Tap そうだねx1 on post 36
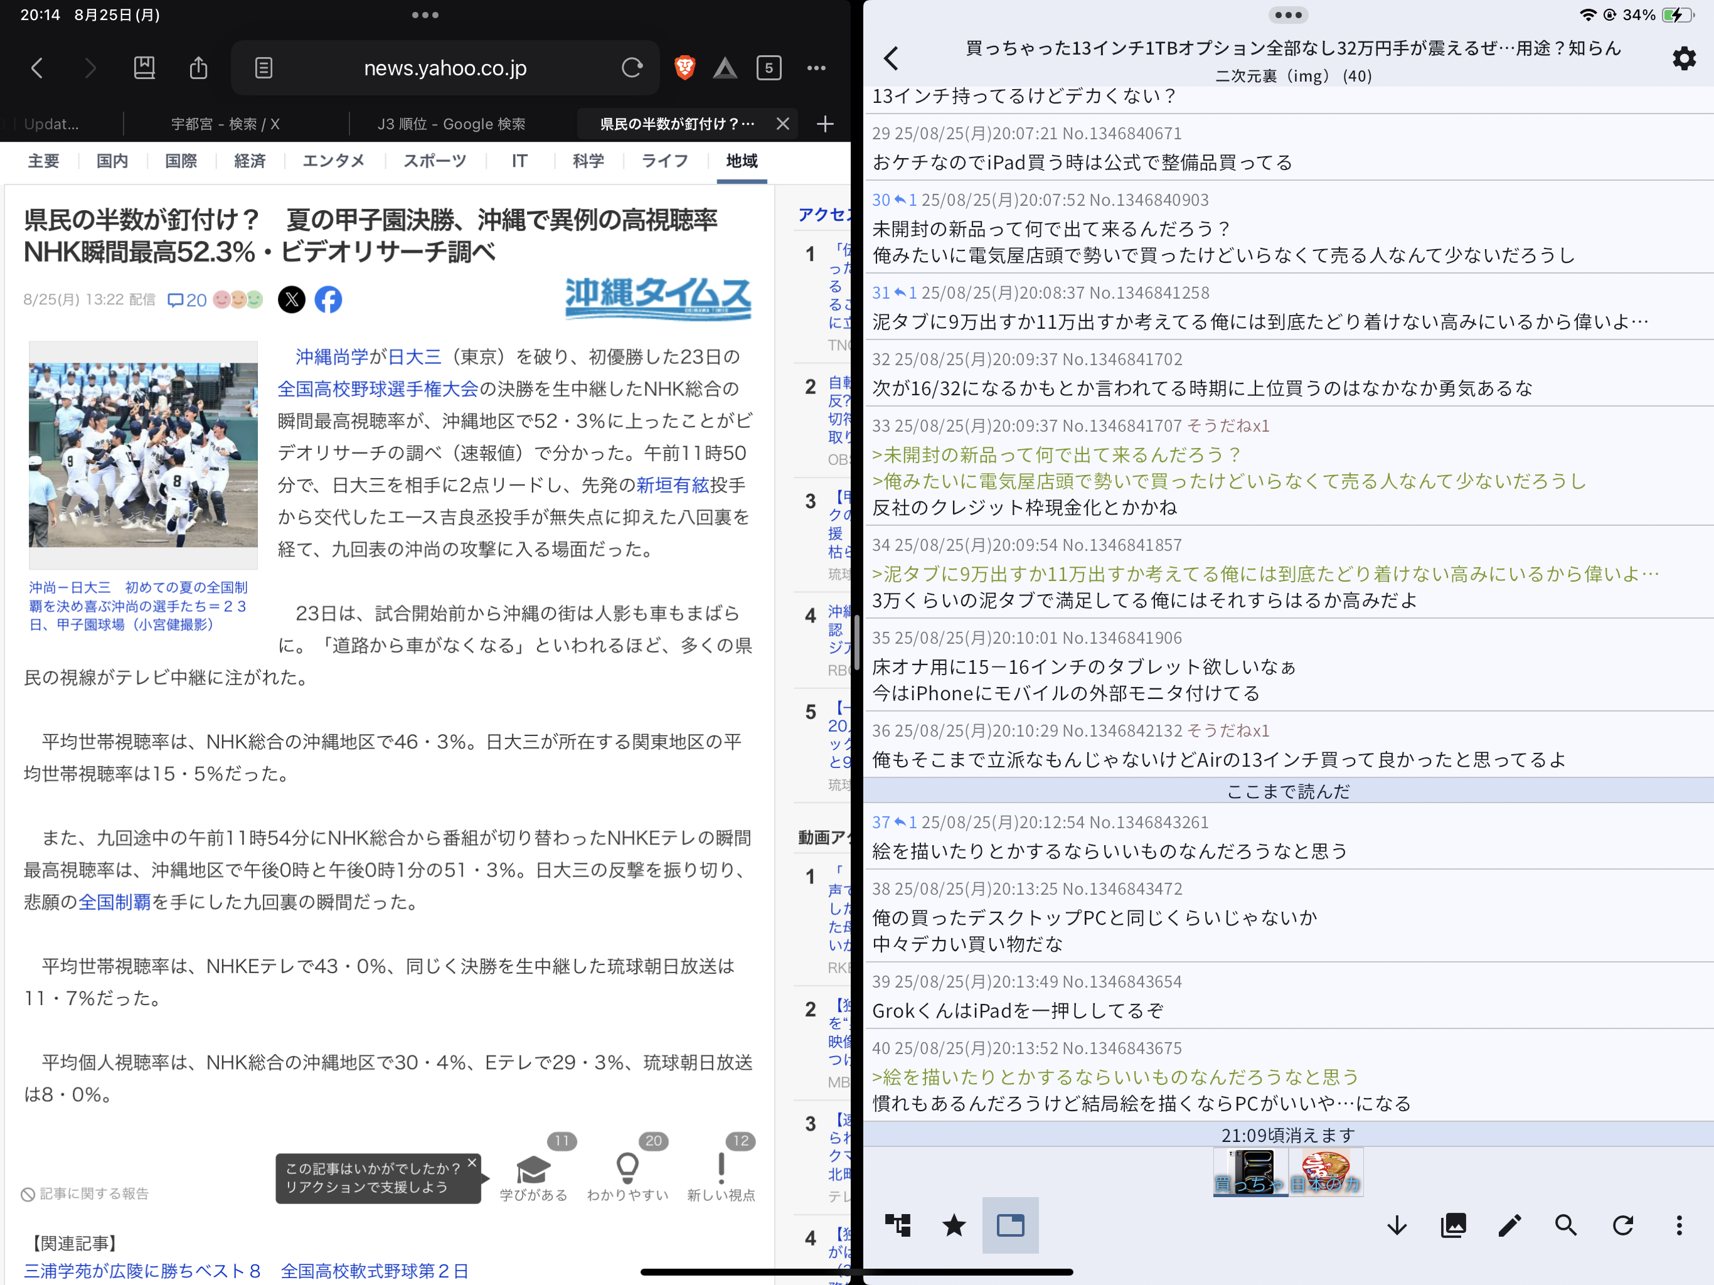The image size is (1714, 1285). pos(1228,731)
